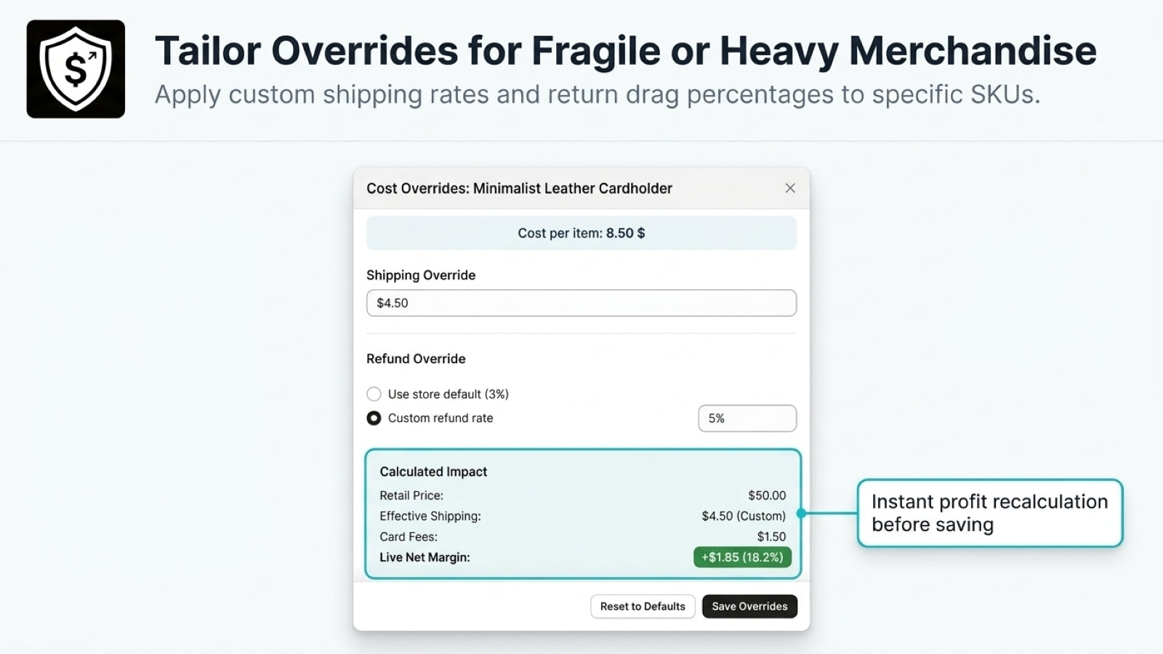The image size is (1163, 654).
Task: Click the Calculated Impact heading
Action: [x=433, y=472]
